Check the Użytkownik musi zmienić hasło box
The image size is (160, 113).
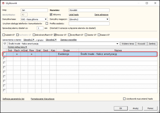(124, 99)
